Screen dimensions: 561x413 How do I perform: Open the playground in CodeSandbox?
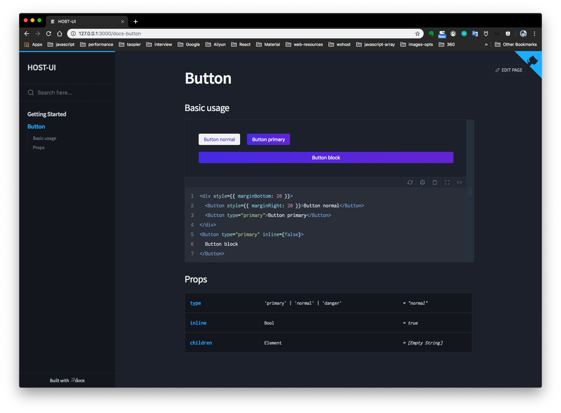point(422,182)
